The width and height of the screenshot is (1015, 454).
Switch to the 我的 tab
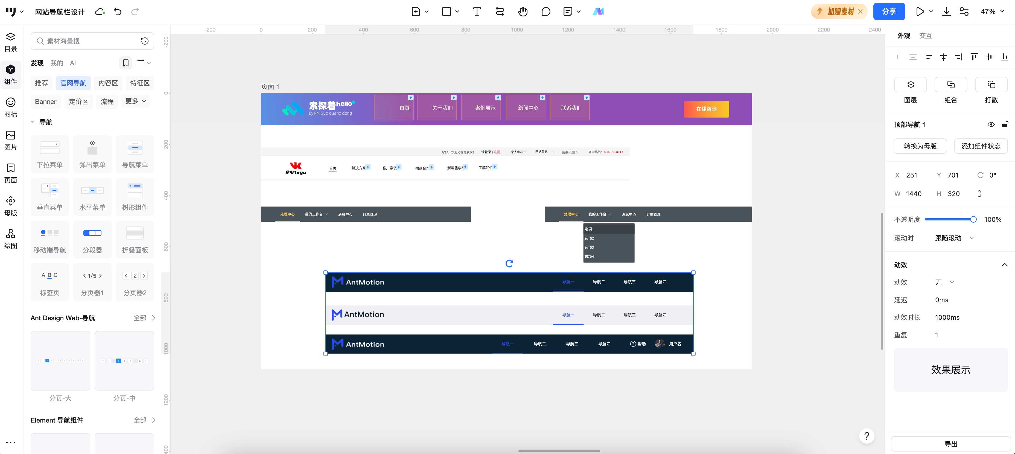[x=56, y=63]
